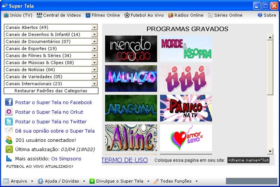Click the Ajuda help icon

tap(40, 181)
